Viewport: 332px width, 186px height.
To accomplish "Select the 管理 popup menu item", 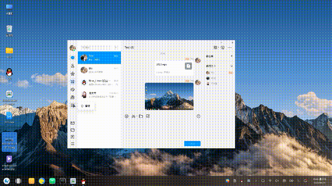I will [x=86, y=106].
